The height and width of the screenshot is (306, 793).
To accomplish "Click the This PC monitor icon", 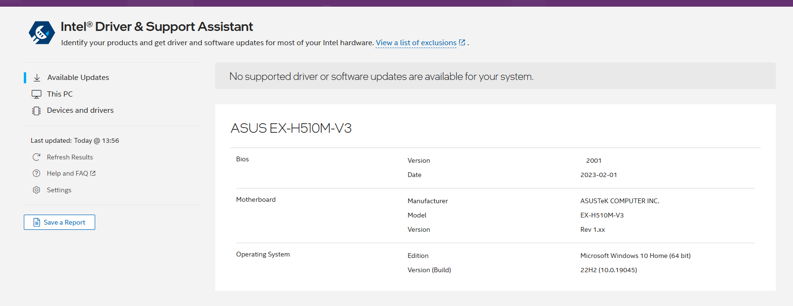I will click(x=37, y=94).
